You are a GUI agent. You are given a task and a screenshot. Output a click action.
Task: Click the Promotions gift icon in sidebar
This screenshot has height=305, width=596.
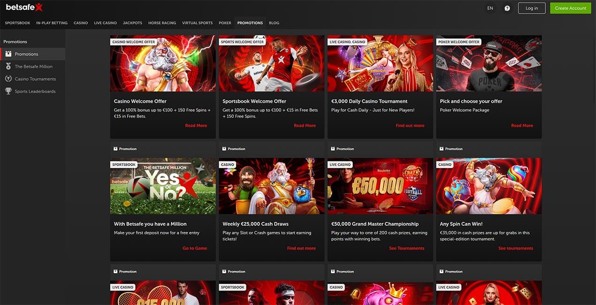click(8, 54)
